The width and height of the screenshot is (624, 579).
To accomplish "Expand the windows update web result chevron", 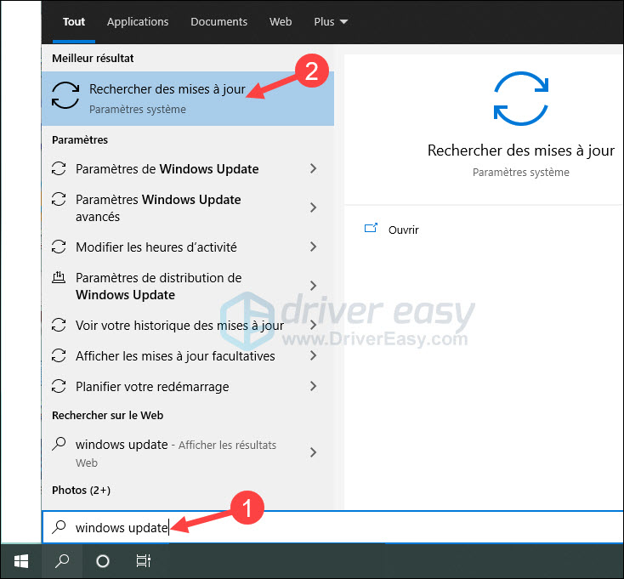I will click(x=313, y=452).
